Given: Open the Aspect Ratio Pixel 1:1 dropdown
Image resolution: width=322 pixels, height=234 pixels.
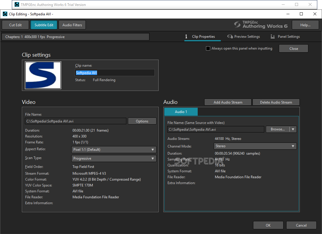Looking at the screenshot, I should tap(114, 149).
